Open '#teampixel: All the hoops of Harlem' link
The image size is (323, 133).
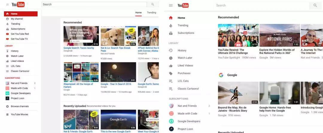(x=78, y=85)
